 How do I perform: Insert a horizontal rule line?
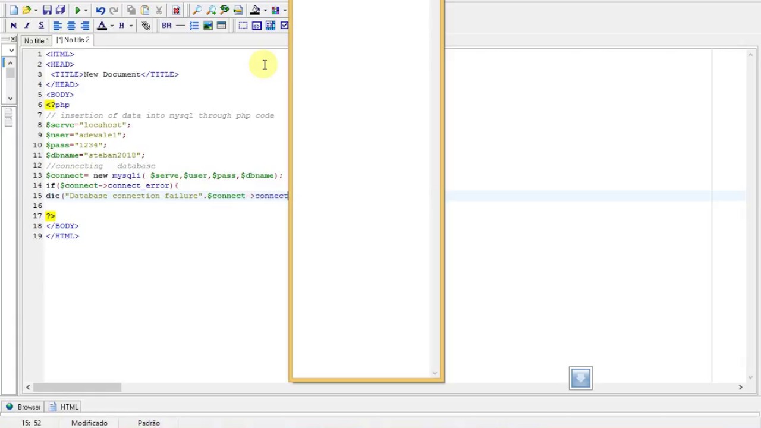tap(181, 26)
